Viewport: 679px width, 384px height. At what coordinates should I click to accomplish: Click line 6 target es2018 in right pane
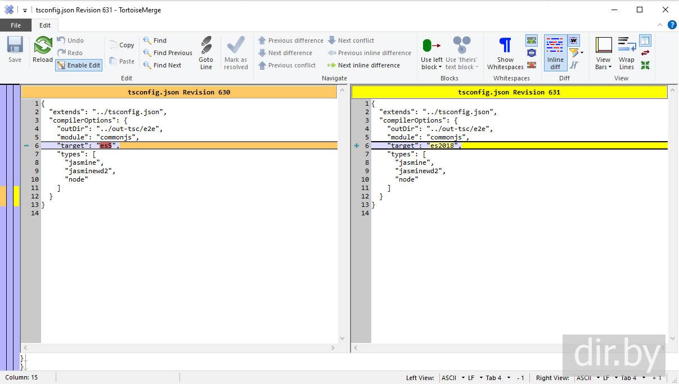[424, 146]
